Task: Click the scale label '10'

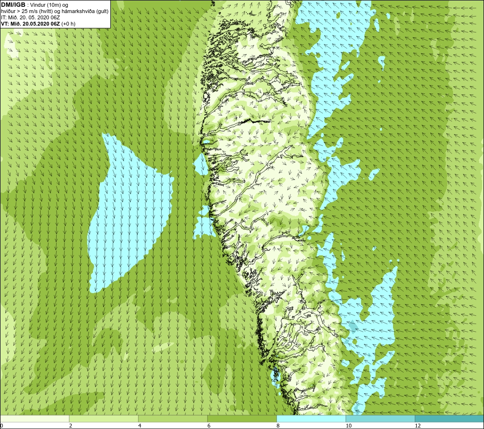Action: pos(348,426)
